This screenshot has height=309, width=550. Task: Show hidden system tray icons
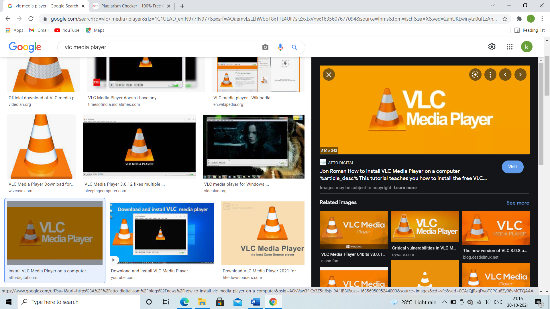point(444,302)
